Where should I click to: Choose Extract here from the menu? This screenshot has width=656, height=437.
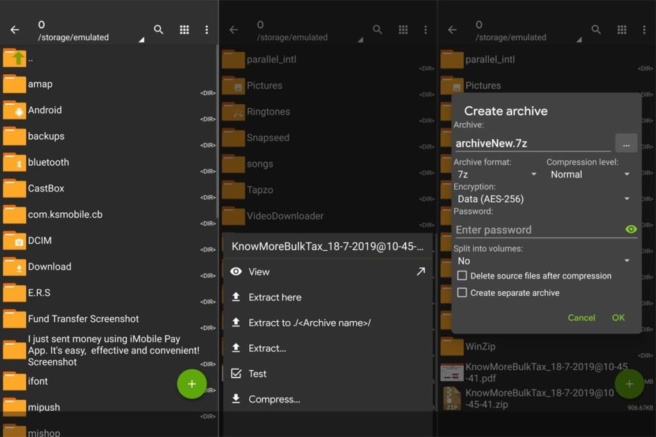point(275,297)
